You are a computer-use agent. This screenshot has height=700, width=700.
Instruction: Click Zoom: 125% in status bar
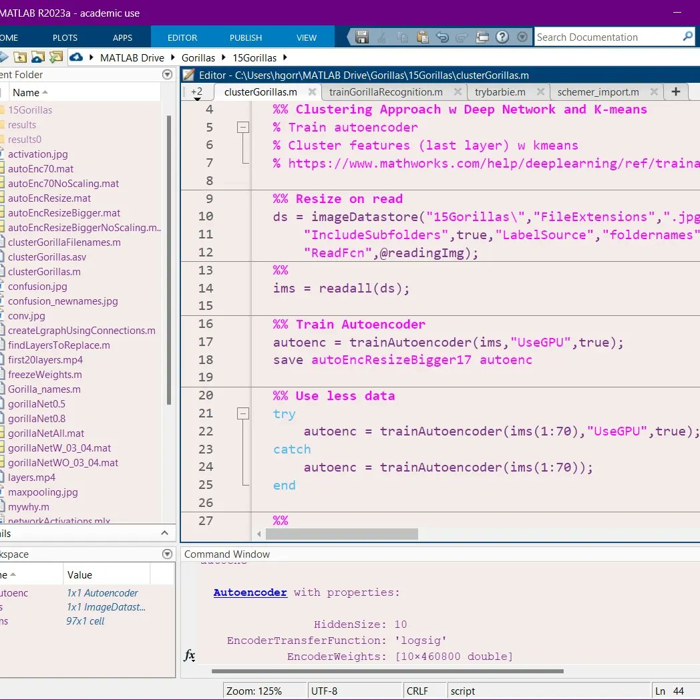point(254,691)
